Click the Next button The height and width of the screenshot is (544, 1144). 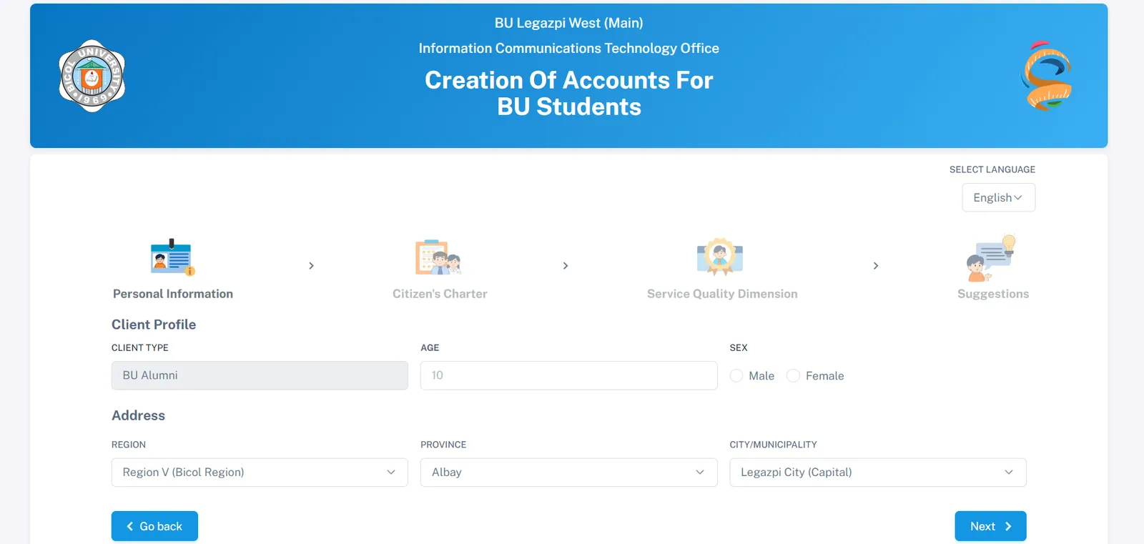tap(990, 526)
